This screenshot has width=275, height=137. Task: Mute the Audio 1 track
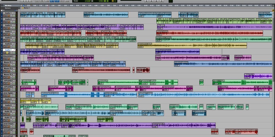pos(9,16)
